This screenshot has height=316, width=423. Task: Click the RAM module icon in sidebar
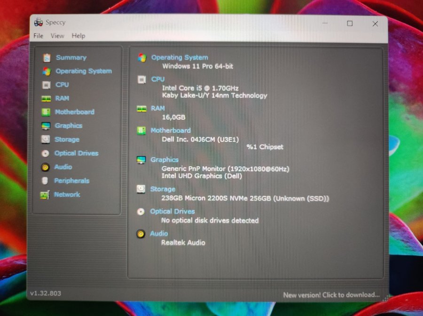pyautogui.click(x=46, y=99)
